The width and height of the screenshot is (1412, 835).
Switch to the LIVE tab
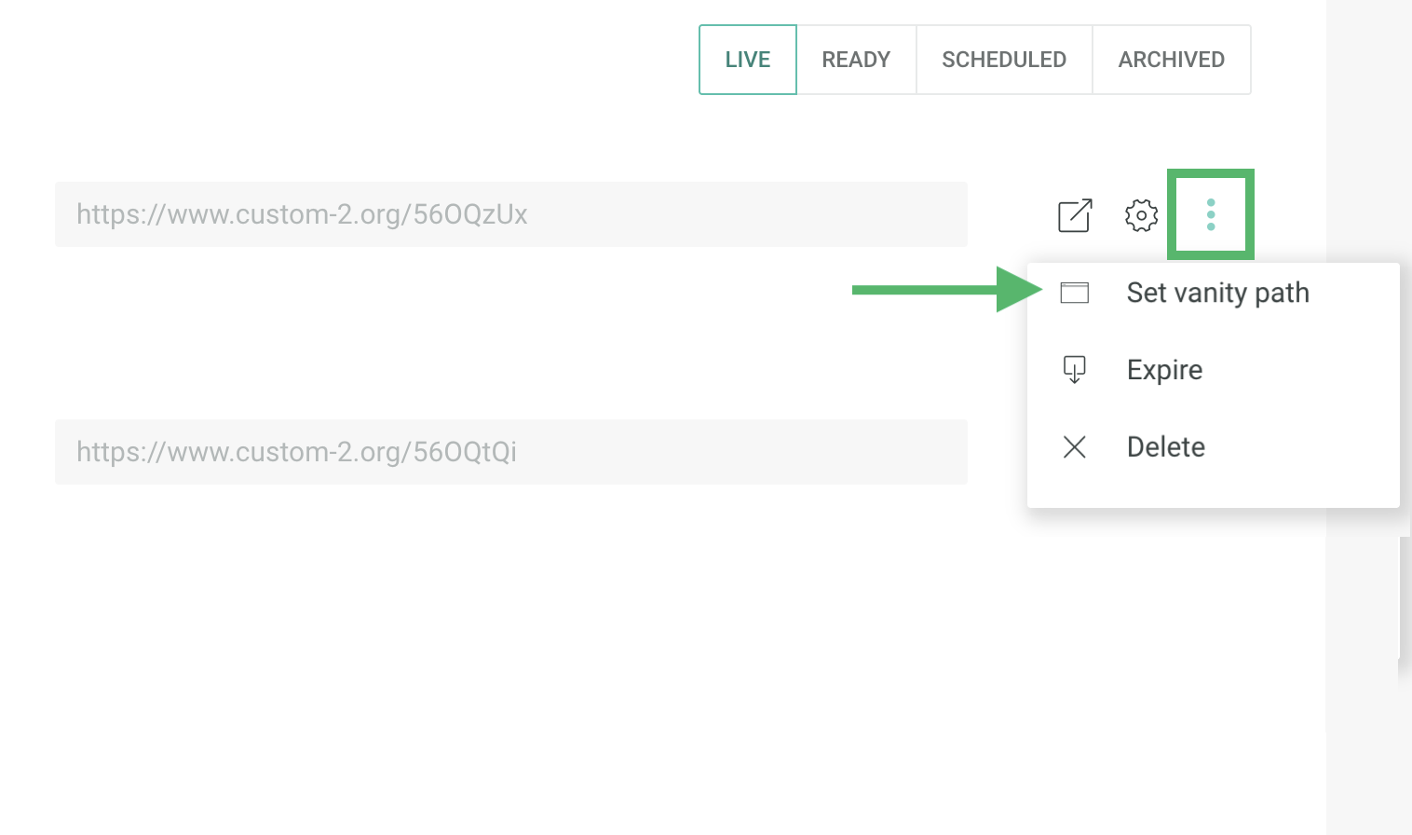click(x=748, y=60)
